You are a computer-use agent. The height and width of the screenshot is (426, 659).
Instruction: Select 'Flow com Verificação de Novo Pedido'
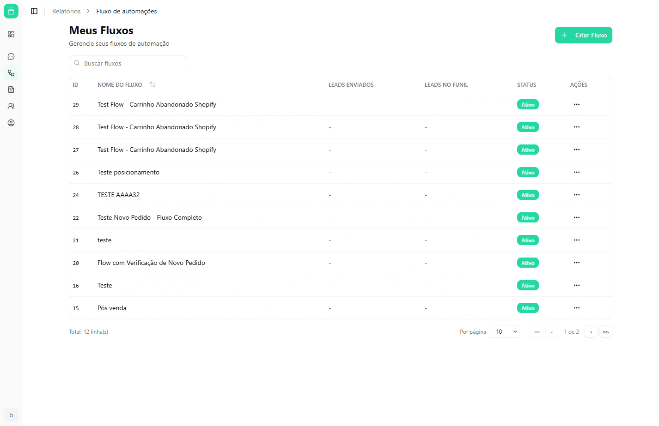coord(151,263)
